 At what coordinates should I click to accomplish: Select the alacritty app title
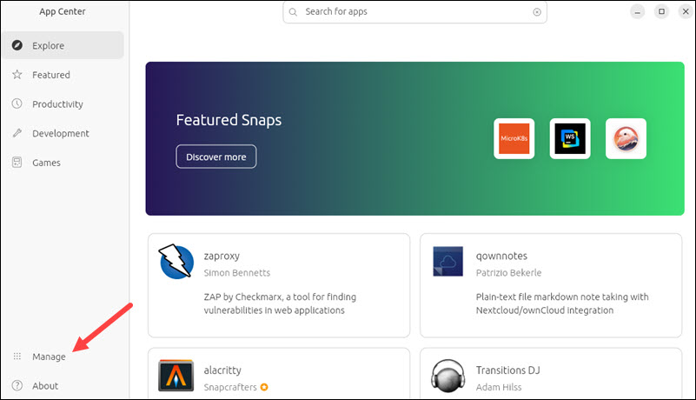tap(222, 370)
